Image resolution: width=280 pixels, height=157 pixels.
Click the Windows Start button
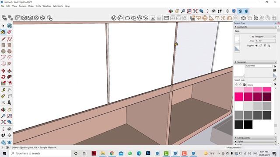[4, 153]
